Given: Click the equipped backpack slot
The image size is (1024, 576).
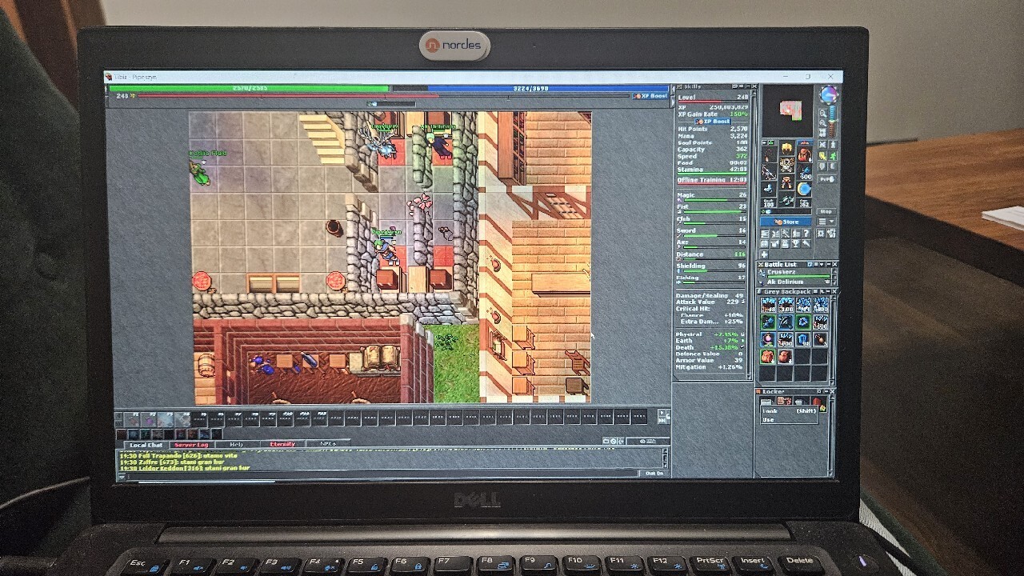Looking at the screenshot, I should pyautogui.click(x=804, y=154).
